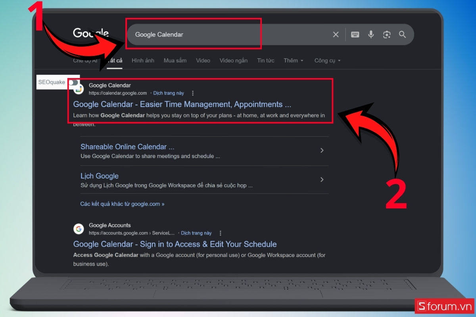Click the https://accounts.google.com URL text
Viewport: 476px width, 317px height.
click(132, 233)
